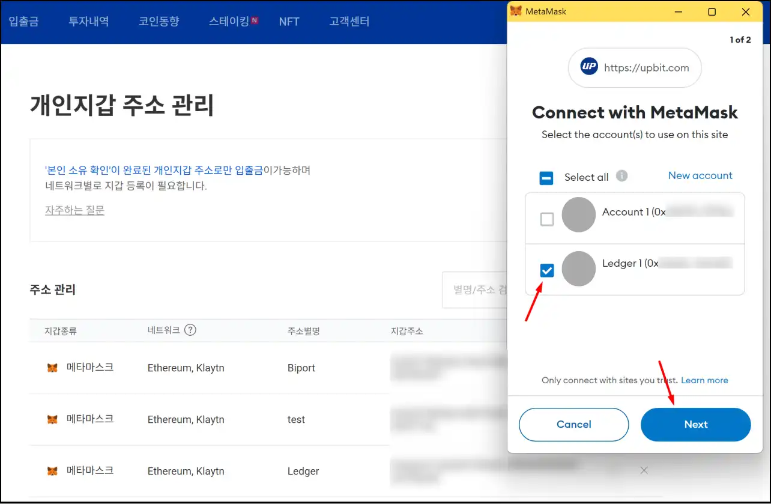
Task: Click the Account 1 avatar circle
Action: pos(579,214)
